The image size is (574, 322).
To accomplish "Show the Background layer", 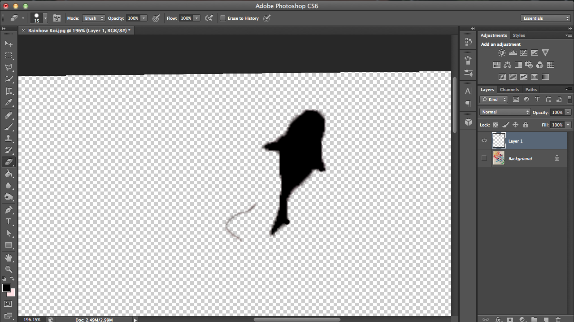I will pos(484,157).
